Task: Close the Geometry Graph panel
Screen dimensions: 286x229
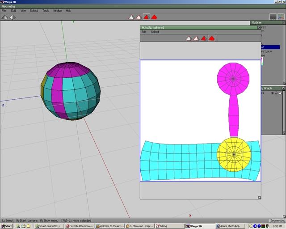Action: 283,88
